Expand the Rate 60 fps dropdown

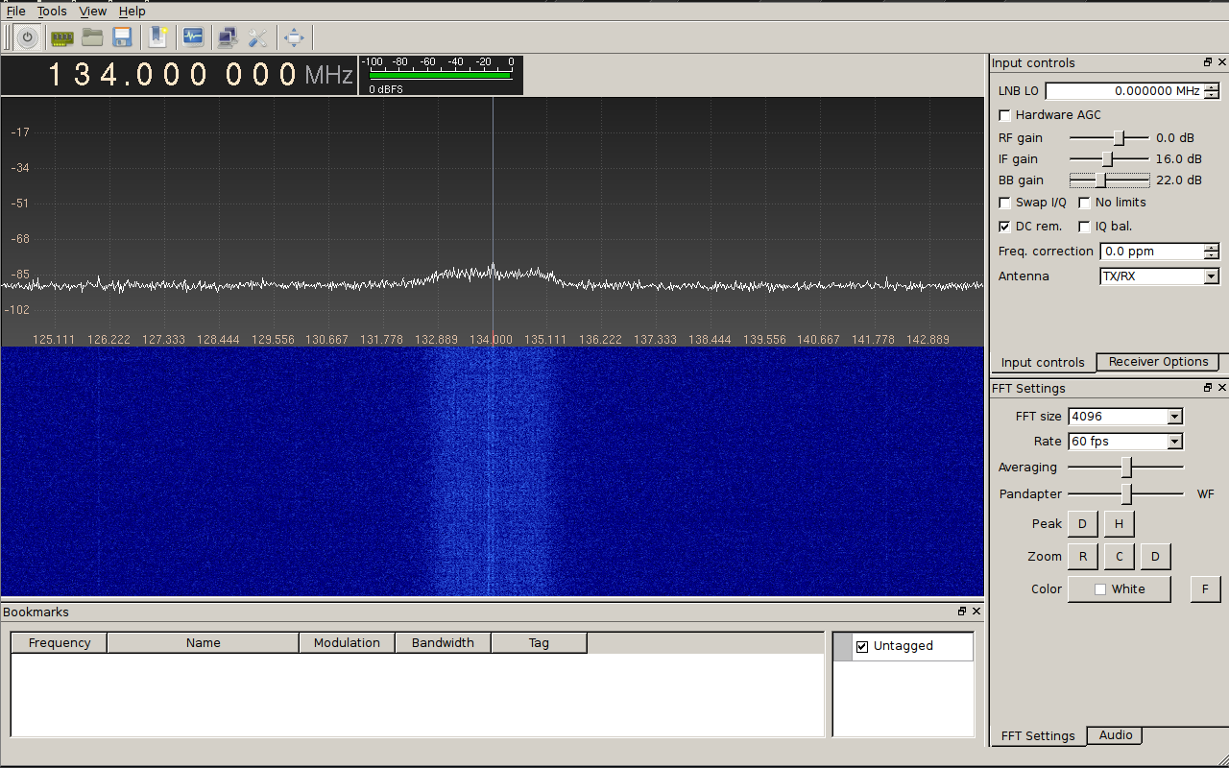[1125, 442]
